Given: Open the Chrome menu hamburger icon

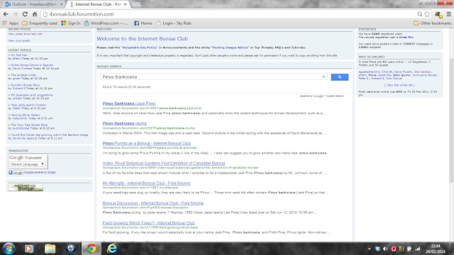Looking at the screenshot, I should click(x=449, y=14).
